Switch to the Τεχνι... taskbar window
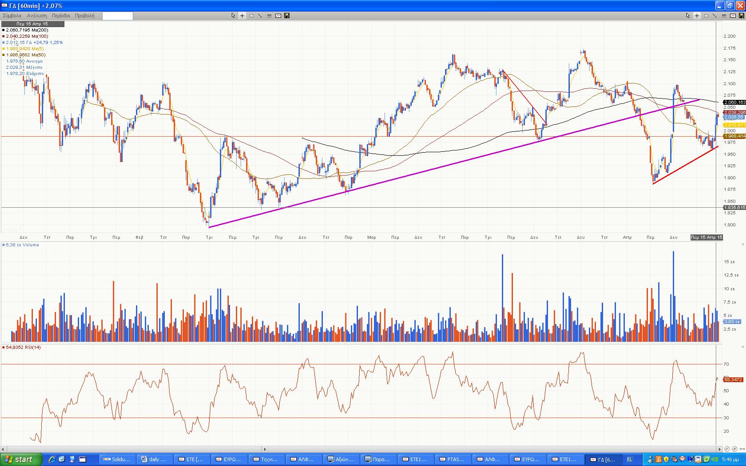The image size is (746, 466). click(267, 459)
